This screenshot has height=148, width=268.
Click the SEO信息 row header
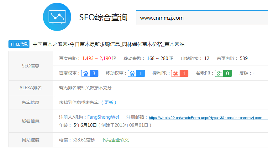(31, 66)
